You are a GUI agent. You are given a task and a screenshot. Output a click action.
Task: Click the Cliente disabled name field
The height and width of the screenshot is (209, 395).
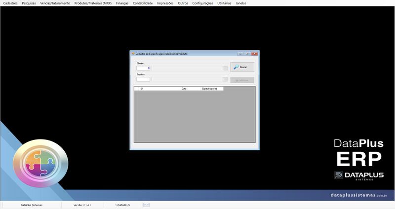[187, 68]
